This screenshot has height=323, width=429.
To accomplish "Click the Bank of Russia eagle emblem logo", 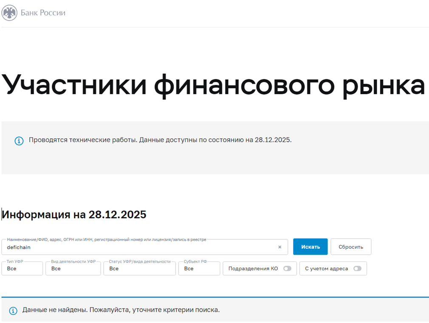I will pos(9,13).
